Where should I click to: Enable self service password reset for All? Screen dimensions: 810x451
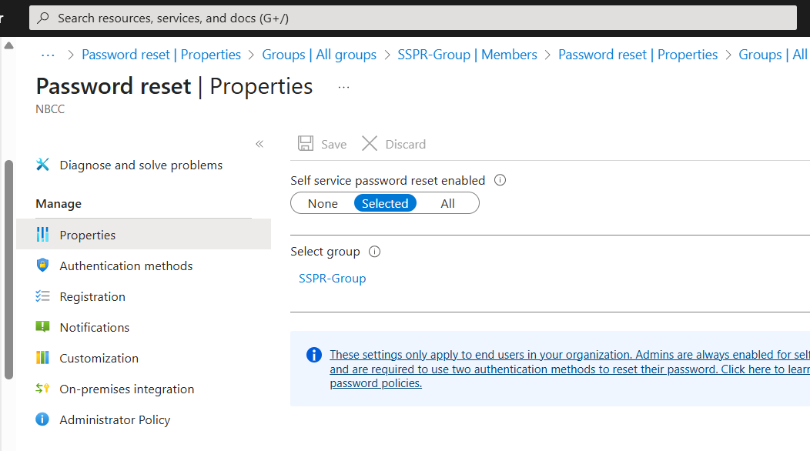coord(447,203)
